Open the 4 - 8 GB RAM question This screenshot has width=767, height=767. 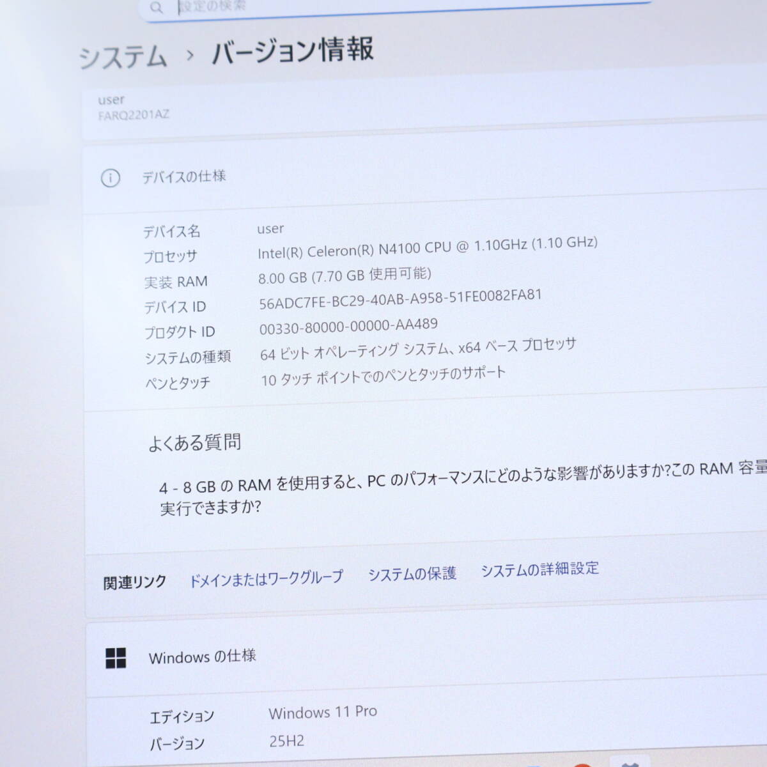point(463,488)
